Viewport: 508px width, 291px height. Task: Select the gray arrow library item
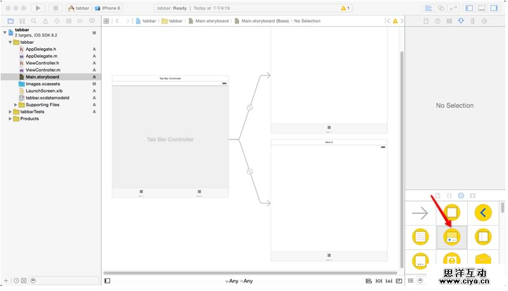point(420,213)
